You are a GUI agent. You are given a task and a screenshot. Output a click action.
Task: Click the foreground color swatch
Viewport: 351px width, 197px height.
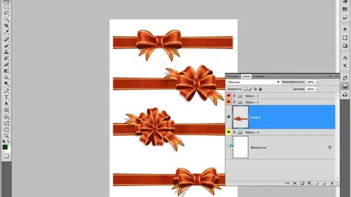coord(5,147)
